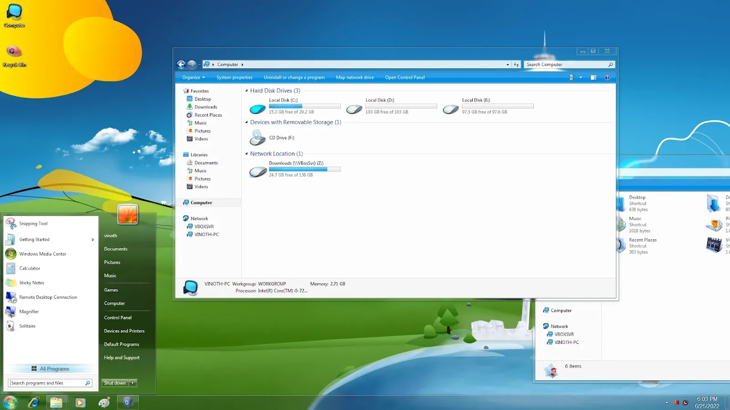The height and width of the screenshot is (410, 730).
Task: Select the Recycle Bin desktop icon
Action: 15,56
